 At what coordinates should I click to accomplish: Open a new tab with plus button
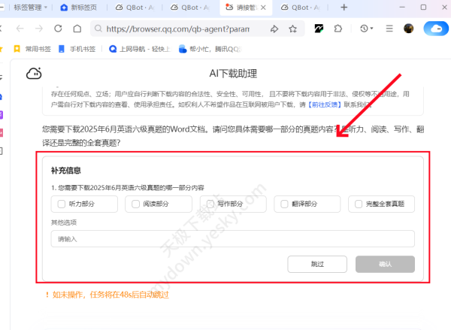pyautogui.click(x=344, y=7)
